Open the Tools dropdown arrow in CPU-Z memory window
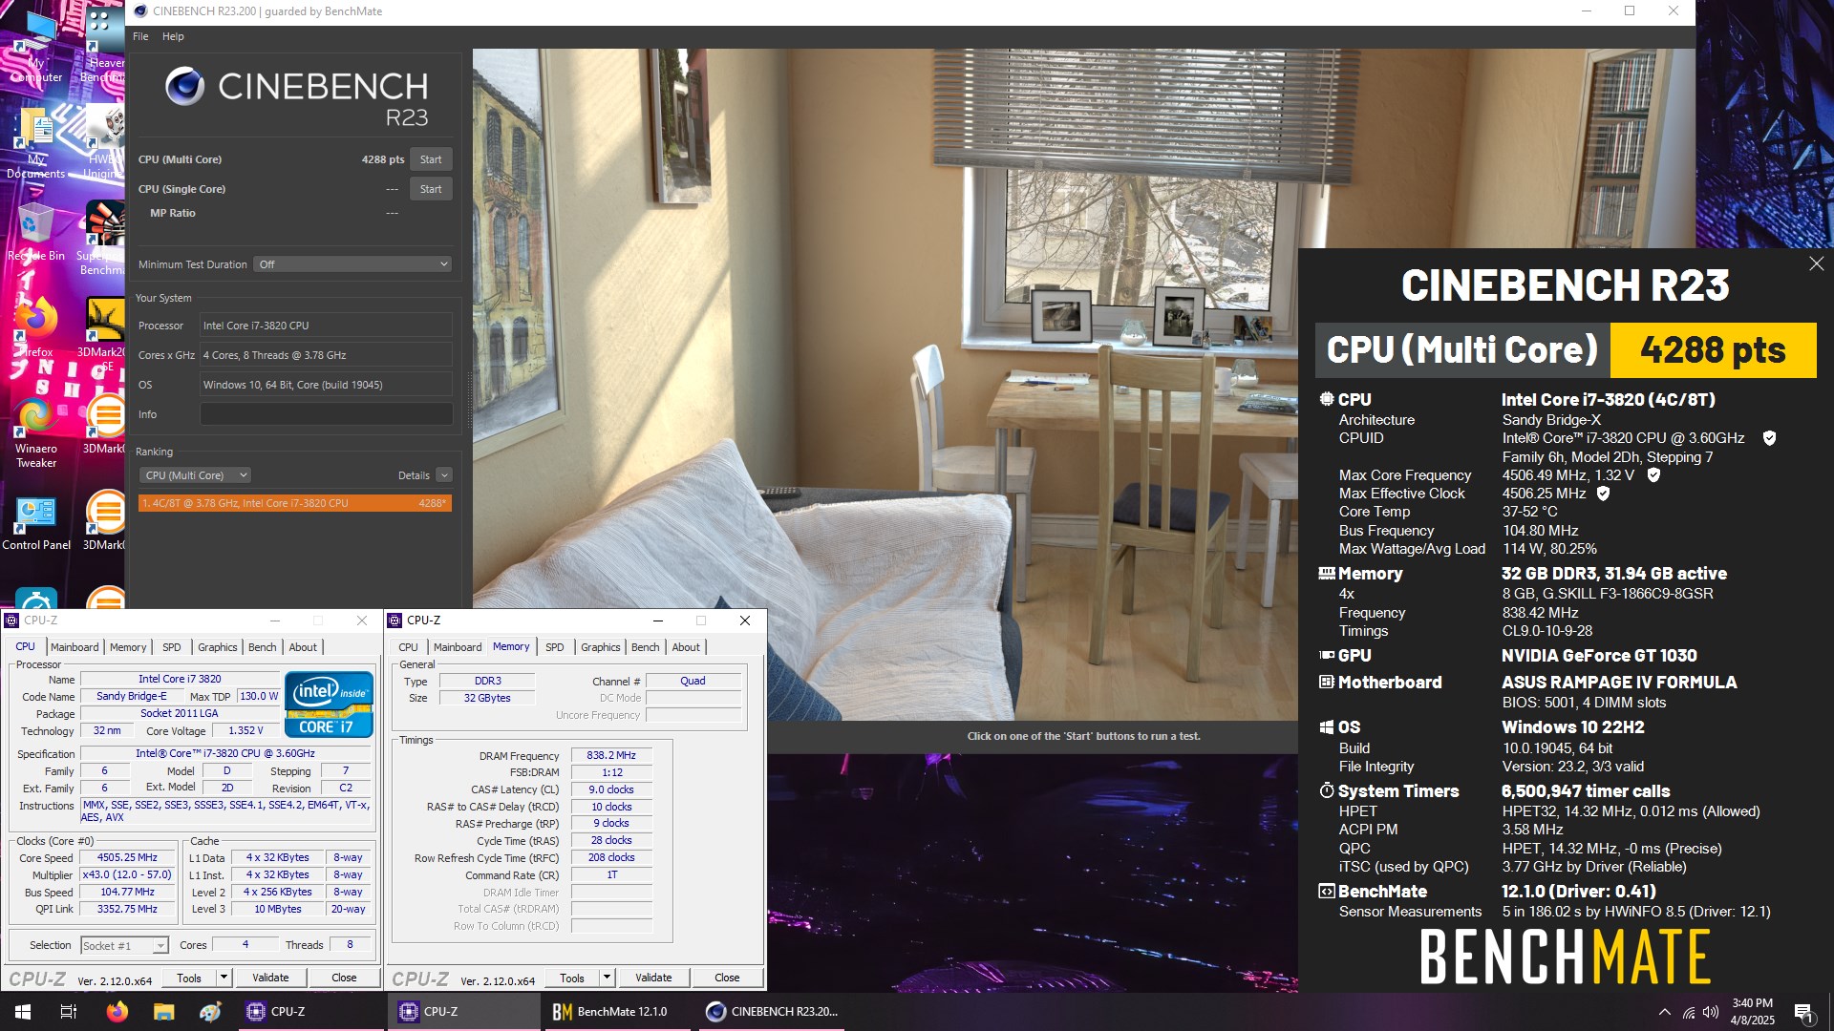 coord(607,978)
